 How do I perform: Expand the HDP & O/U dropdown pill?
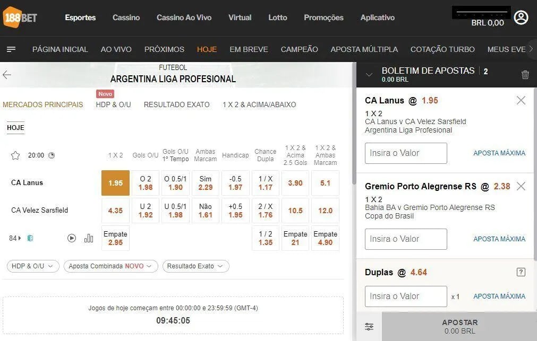(x=33, y=266)
